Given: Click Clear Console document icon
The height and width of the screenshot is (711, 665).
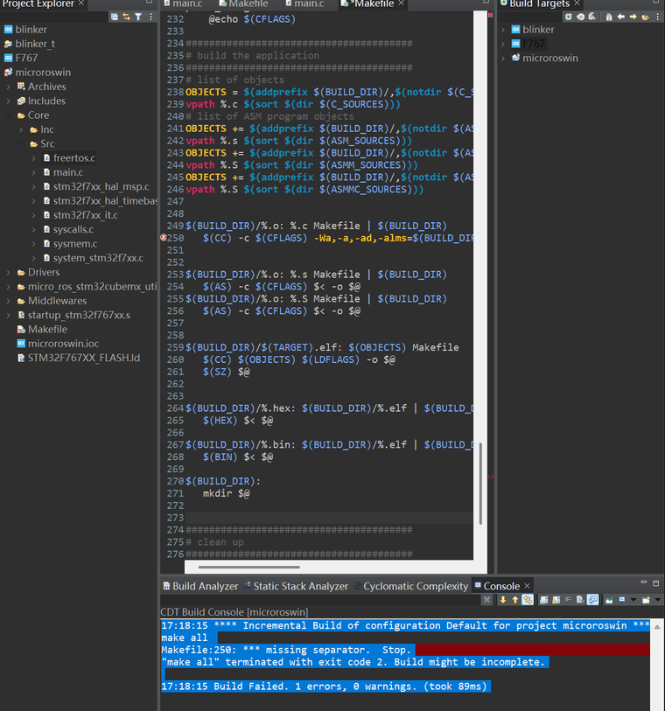Looking at the screenshot, I should [580, 600].
